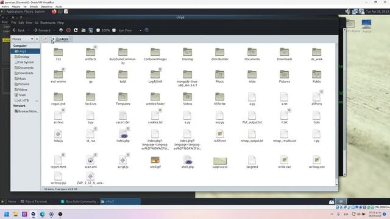This screenshot has height=219, width=390.
Task: Zoom out with the button before 100%
Action: 98,30
